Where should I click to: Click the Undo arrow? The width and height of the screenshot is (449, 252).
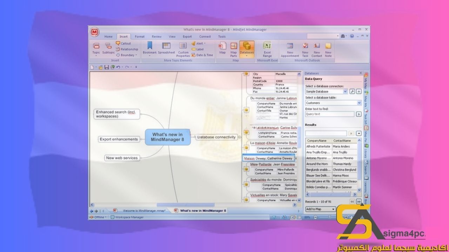118,67
